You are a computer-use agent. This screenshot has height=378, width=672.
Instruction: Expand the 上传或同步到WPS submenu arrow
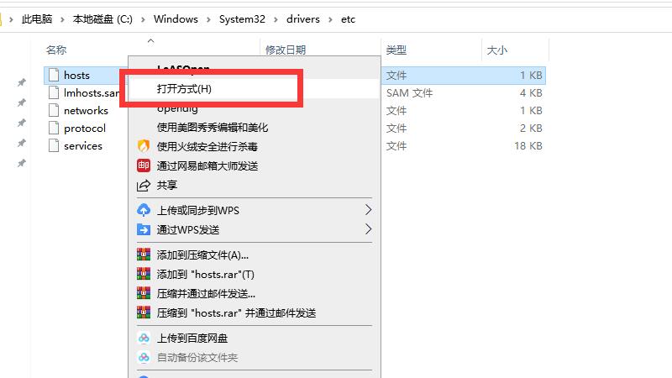(368, 210)
